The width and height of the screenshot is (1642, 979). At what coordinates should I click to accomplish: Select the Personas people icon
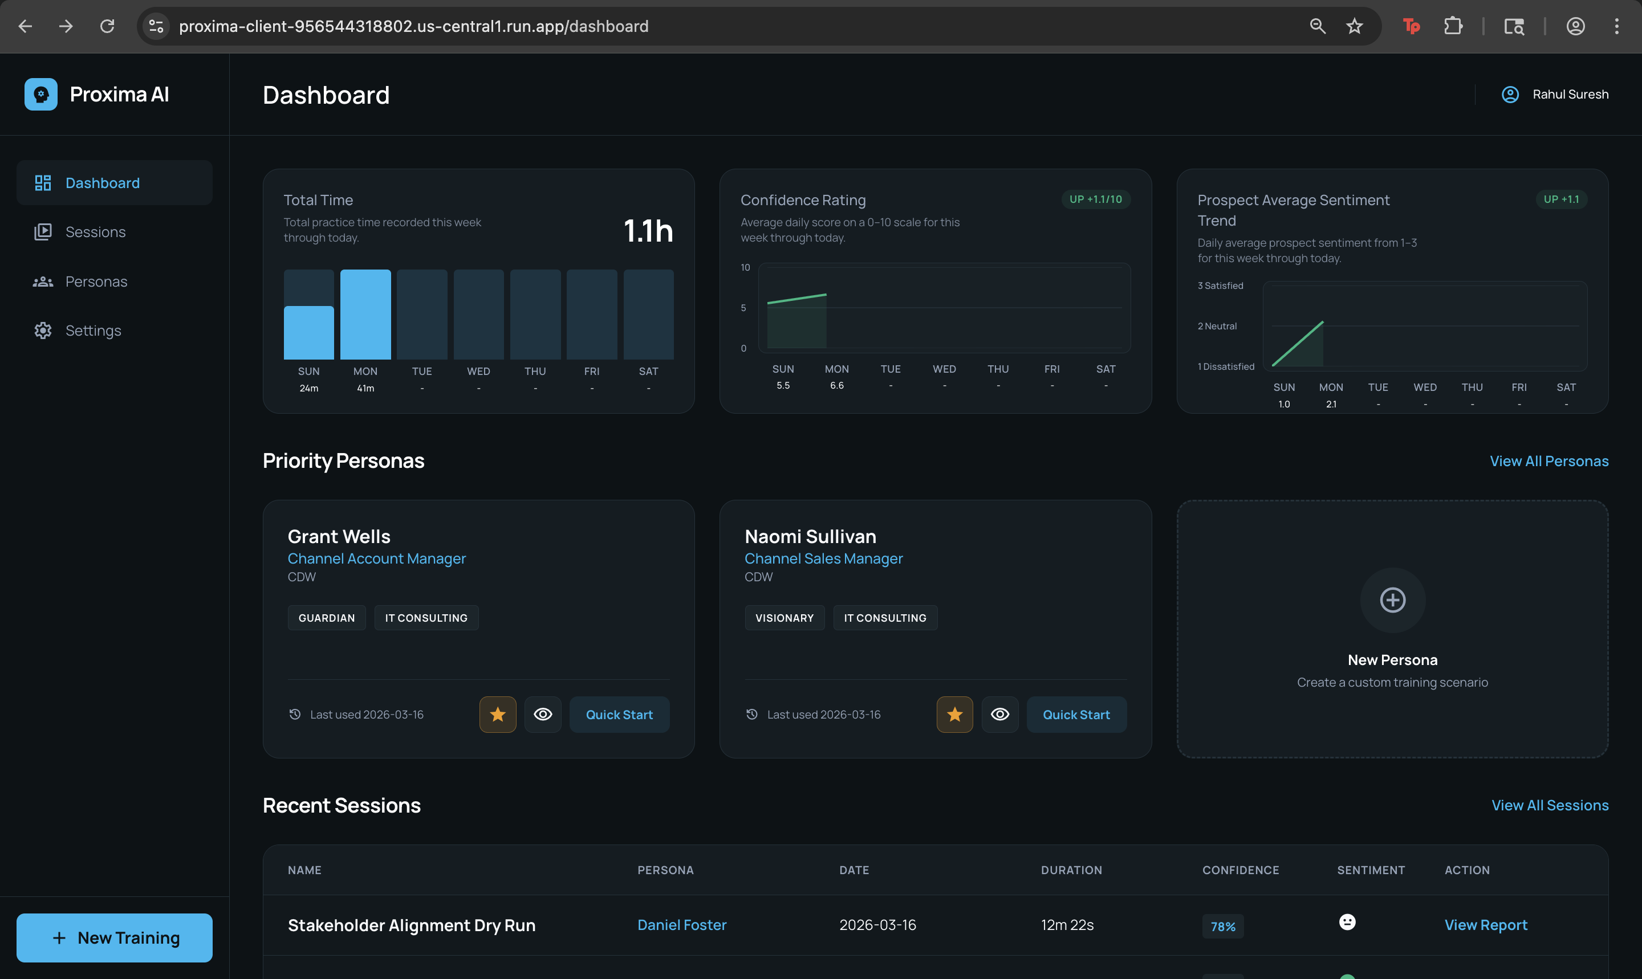(42, 281)
